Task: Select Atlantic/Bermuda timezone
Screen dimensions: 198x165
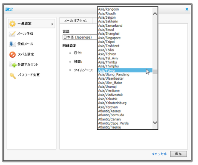Action: pos(125,115)
